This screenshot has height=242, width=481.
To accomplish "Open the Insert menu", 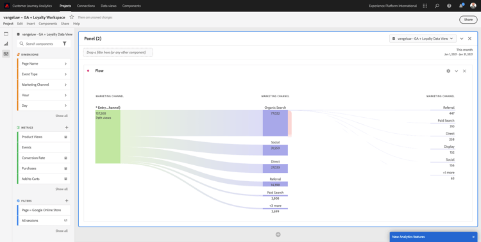I will [31, 24].
